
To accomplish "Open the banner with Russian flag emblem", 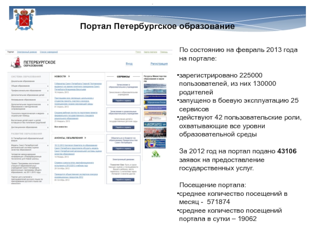I will [x=155, y=144].
